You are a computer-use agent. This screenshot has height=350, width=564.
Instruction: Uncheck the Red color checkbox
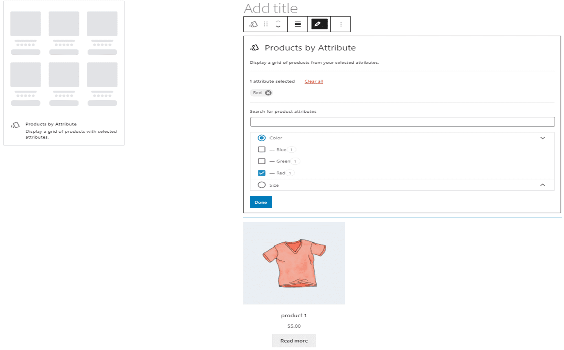pyautogui.click(x=262, y=173)
